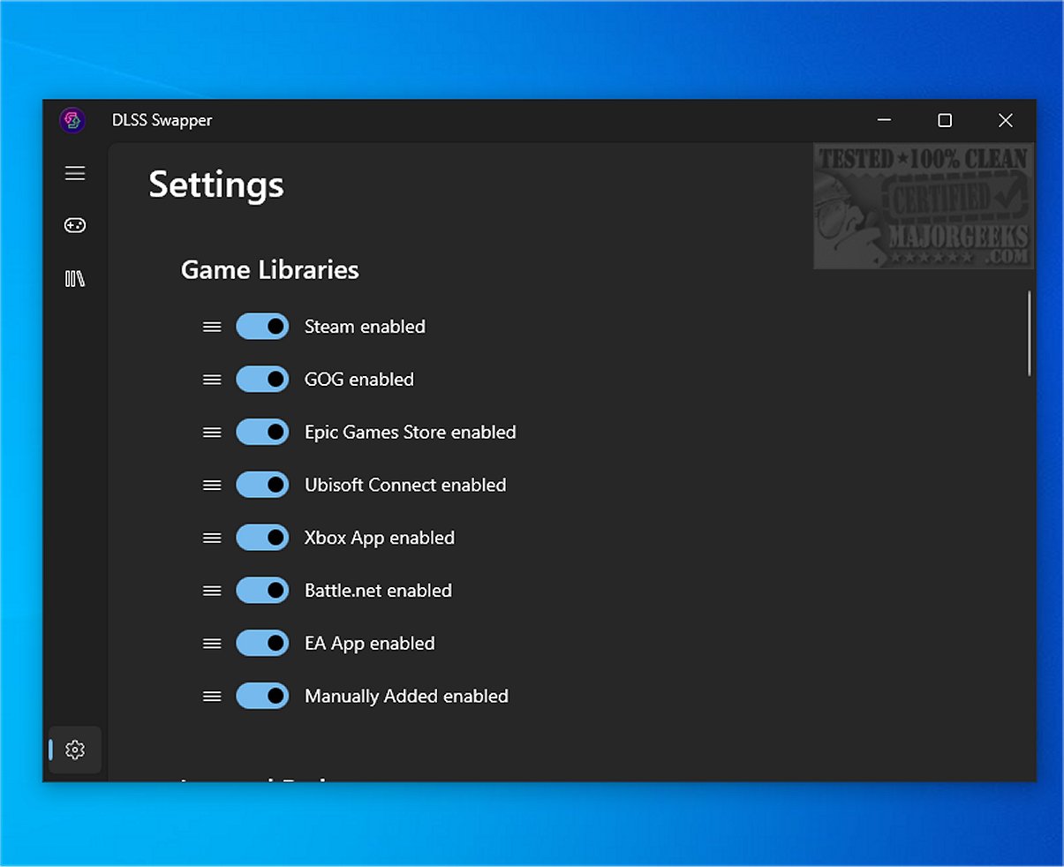Click the 'Game Libraries' section heading
The height and width of the screenshot is (867, 1064).
tap(270, 270)
